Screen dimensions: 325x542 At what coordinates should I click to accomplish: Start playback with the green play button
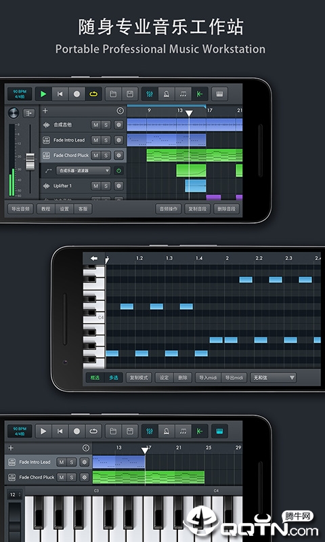coord(43,94)
